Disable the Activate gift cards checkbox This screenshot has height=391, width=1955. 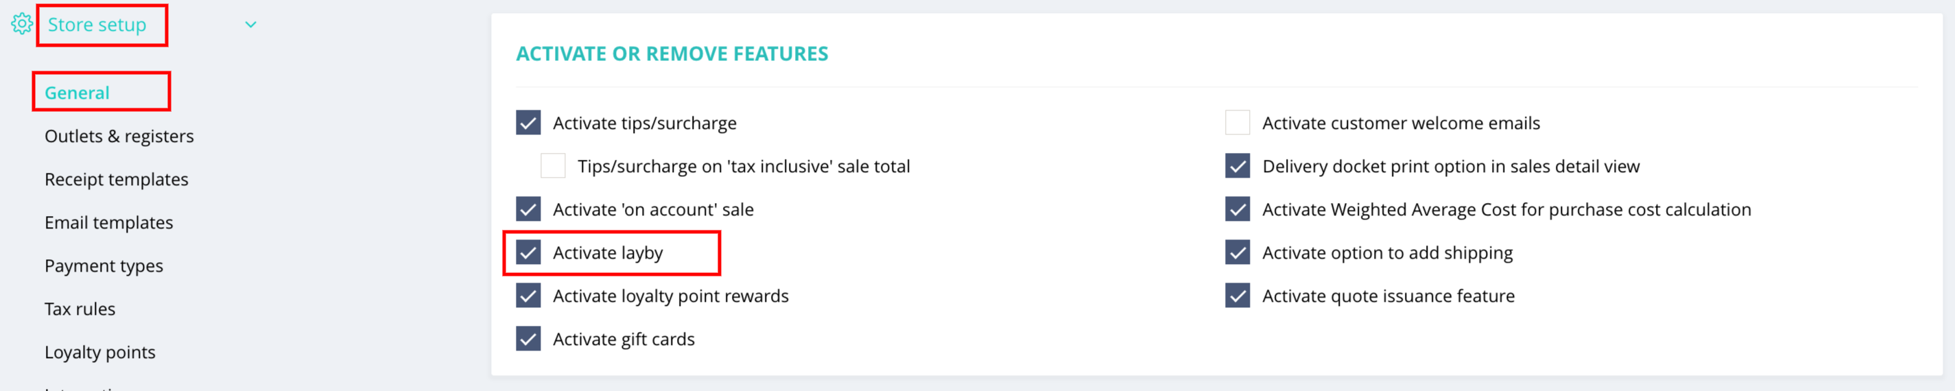[528, 339]
